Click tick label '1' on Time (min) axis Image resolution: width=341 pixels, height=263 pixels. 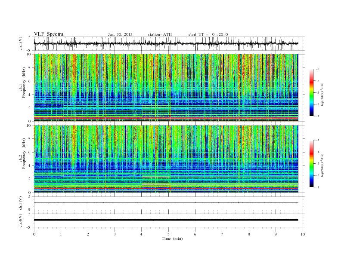(x=61, y=234)
